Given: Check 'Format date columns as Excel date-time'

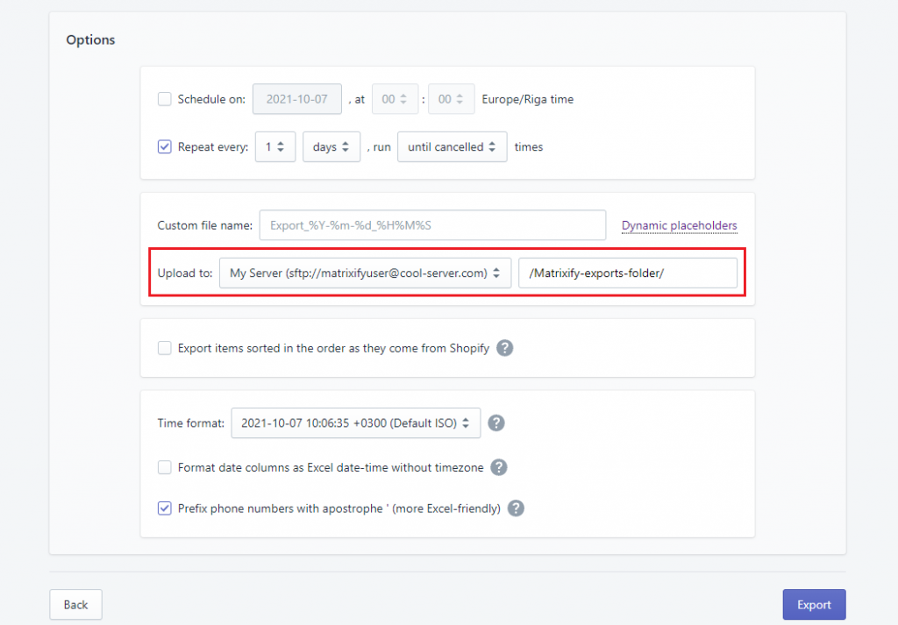Looking at the screenshot, I should pyautogui.click(x=164, y=467).
